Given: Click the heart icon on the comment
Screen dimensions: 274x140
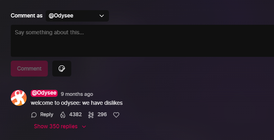Looking at the screenshot, I should (x=116, y=115).
